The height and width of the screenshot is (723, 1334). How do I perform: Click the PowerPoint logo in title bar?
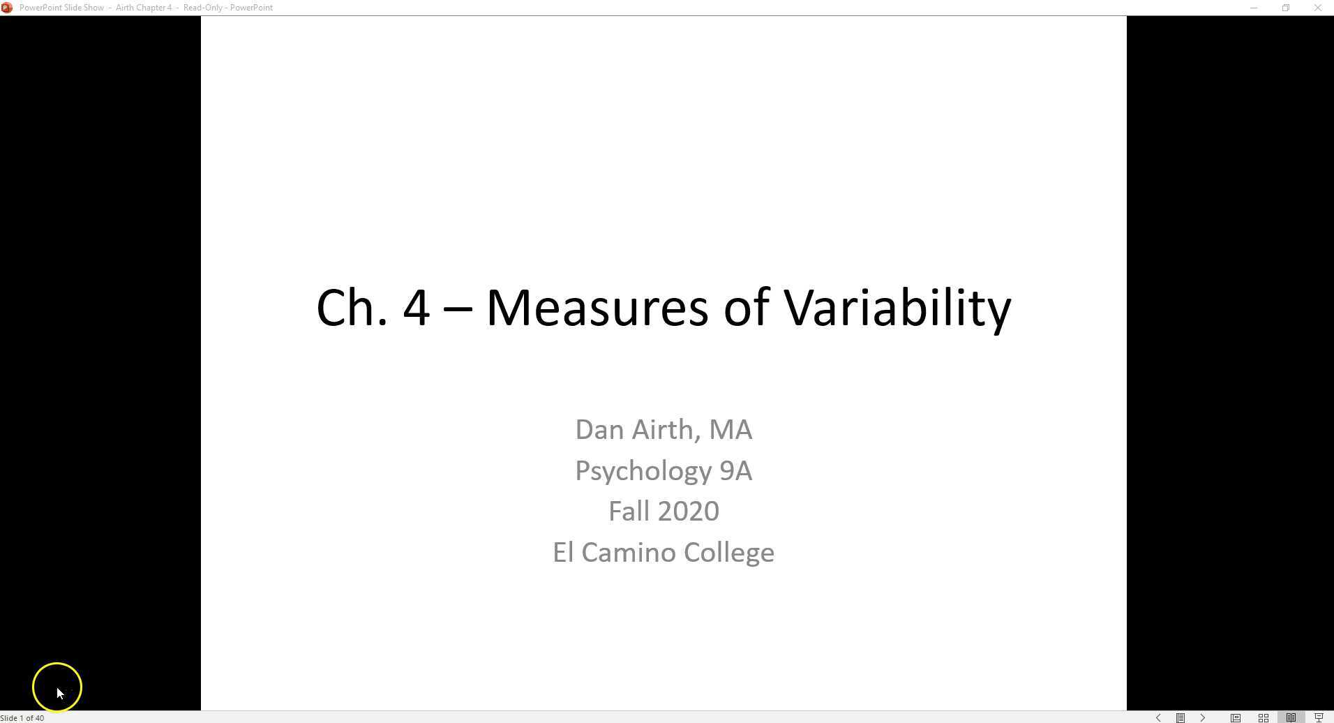tap(7, 8)
